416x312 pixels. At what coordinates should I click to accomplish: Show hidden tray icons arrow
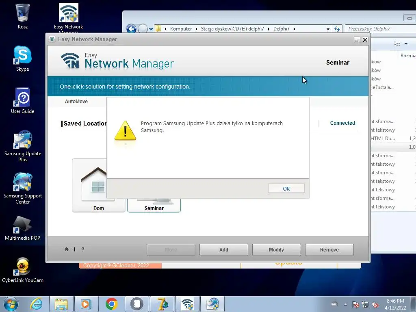click(345, 304)
